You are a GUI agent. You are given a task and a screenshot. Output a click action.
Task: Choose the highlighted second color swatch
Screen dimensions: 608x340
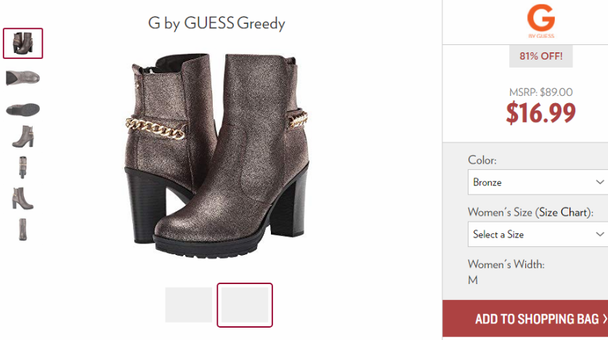click(x=245, y=305)
